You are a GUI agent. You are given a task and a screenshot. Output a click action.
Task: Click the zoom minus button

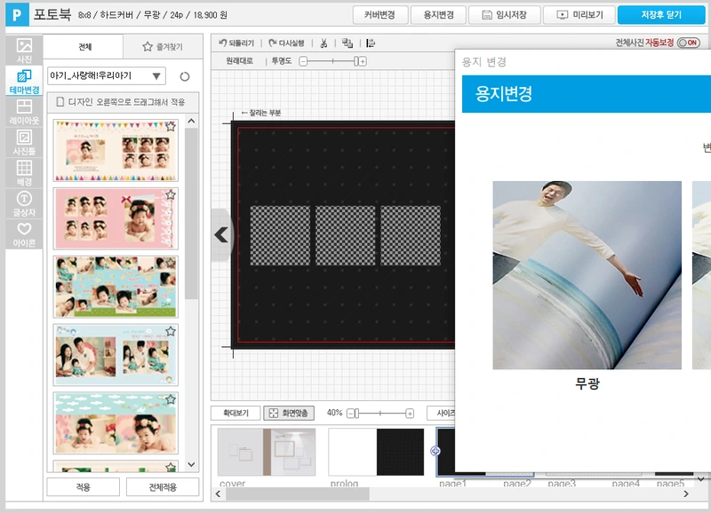pos(350,414)
